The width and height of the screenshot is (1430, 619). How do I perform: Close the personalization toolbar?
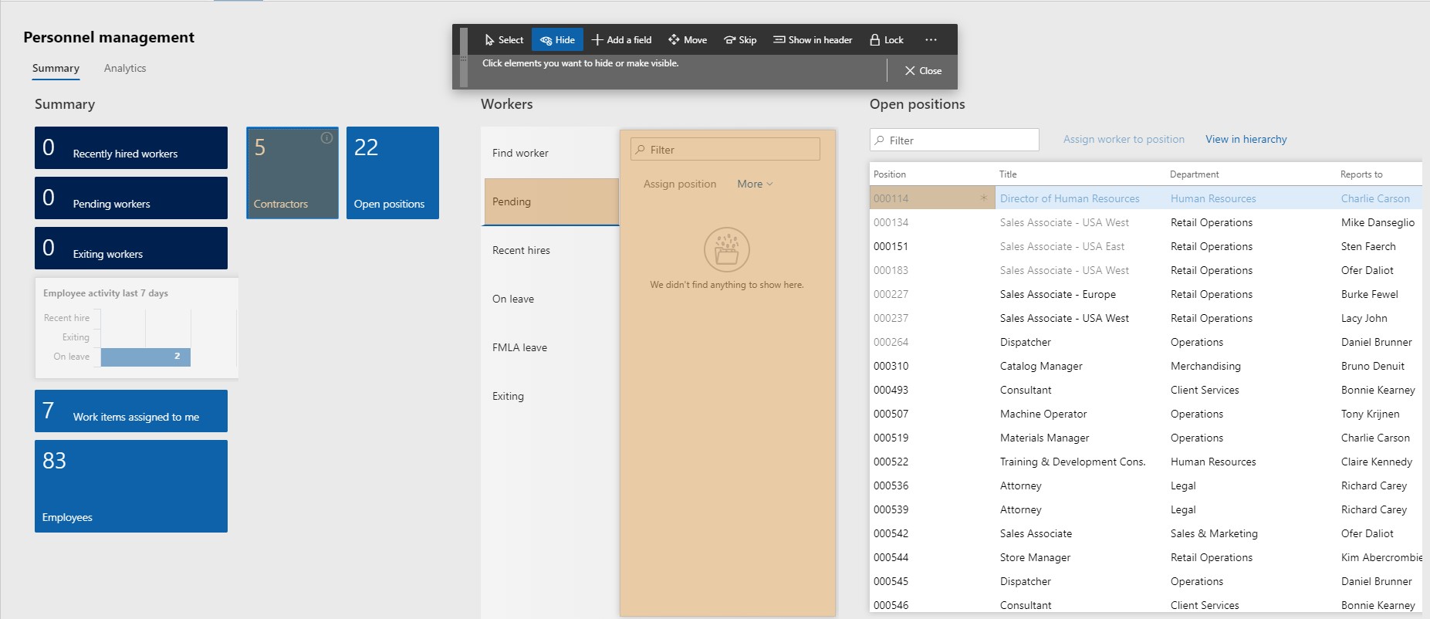point(923,71)
